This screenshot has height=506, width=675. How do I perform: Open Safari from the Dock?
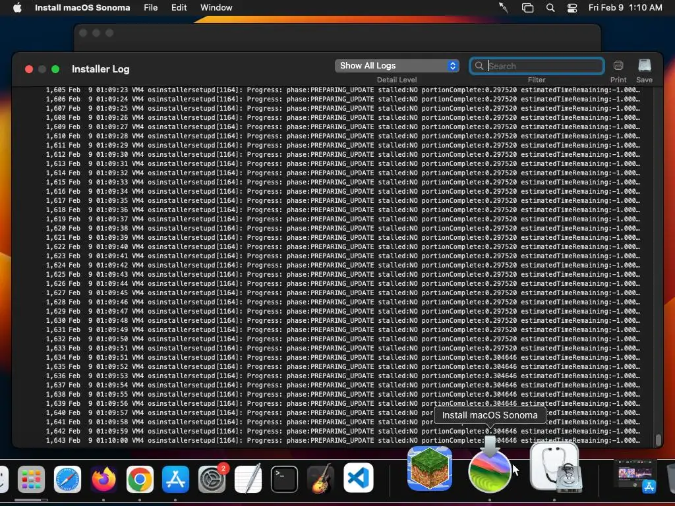pos(68,479)
